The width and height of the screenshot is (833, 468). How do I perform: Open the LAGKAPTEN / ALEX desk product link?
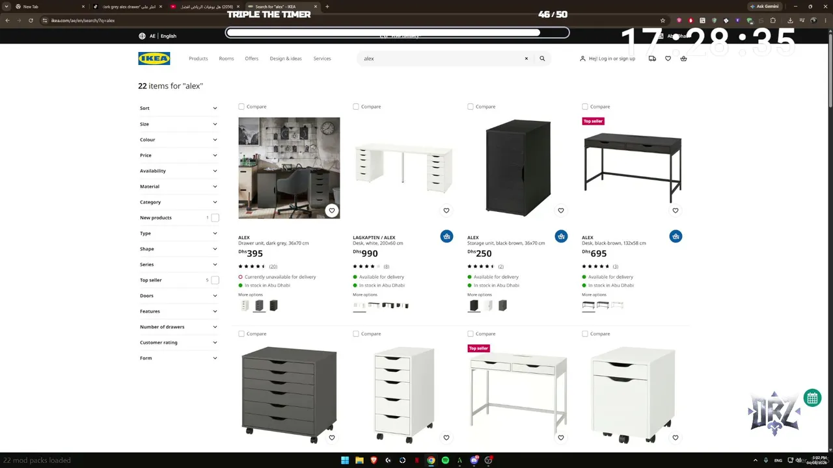coord(378,240)
